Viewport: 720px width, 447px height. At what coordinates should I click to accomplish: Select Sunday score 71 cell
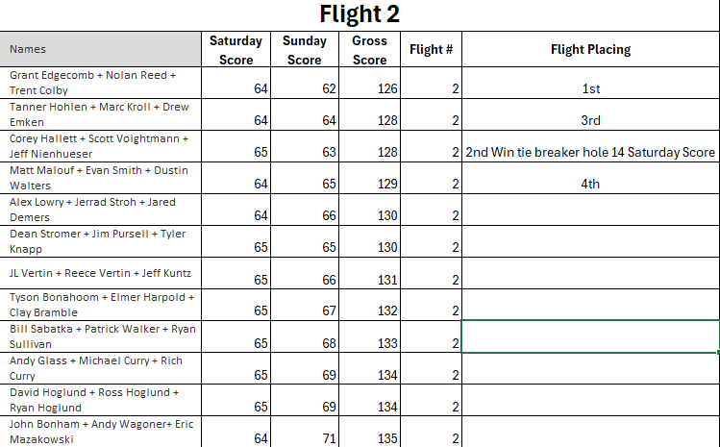pos(305,437)
